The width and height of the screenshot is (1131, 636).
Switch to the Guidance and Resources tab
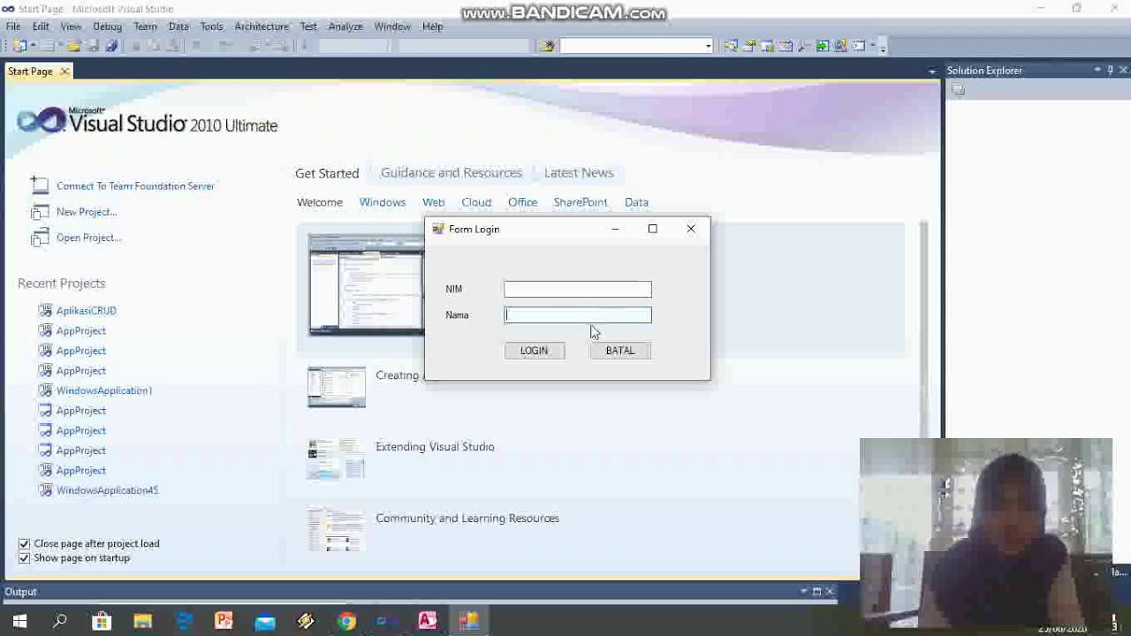tap(452, 172)
